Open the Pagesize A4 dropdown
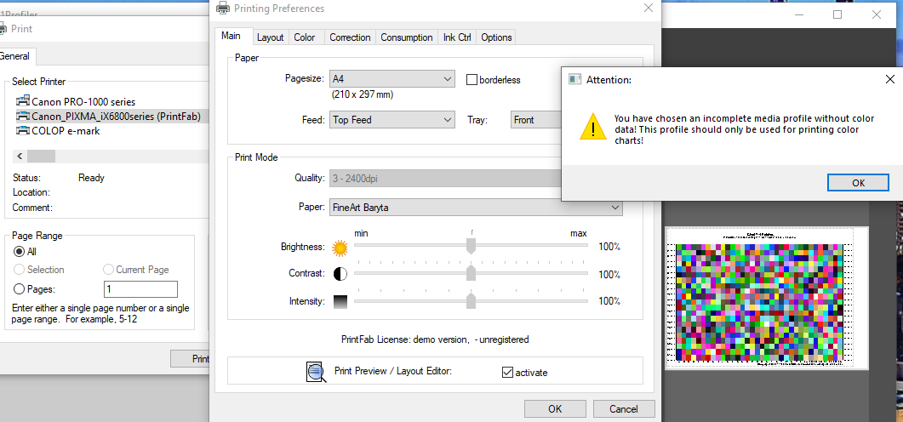The image size is (903, 422). (x=391, y=79)
